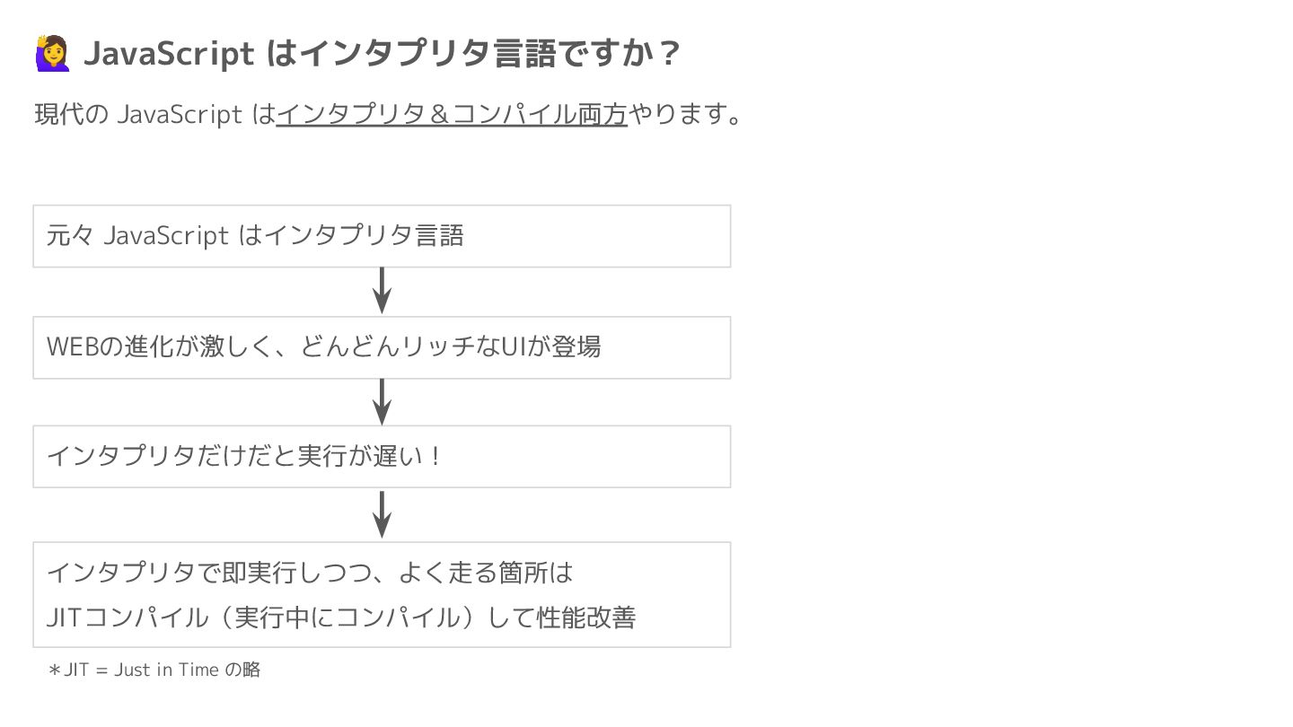Click the arrow below the first box
The height and width of the screenshot is (727, 1293).
pyautogui.click(x=383, y=290)
